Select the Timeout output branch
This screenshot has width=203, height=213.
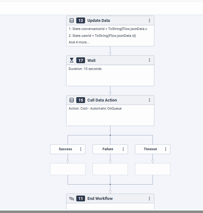(150, 149)
